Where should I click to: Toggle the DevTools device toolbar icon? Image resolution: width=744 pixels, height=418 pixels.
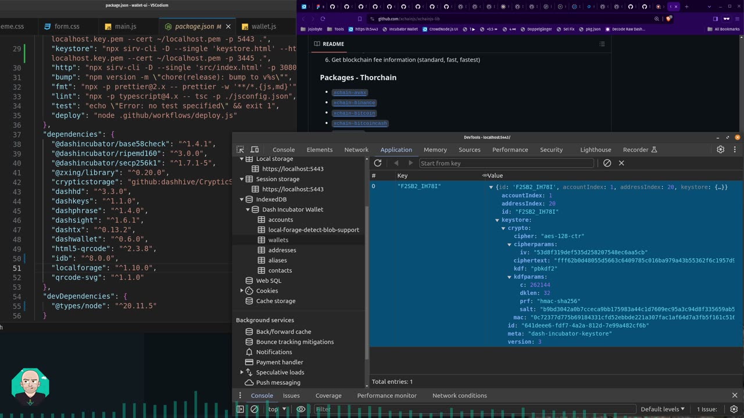255,149
